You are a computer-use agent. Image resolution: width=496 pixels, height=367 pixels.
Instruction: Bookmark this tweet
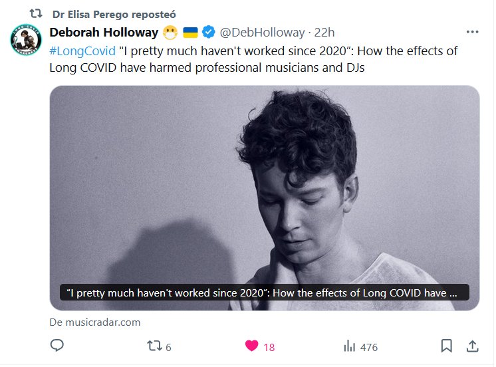tap(447, 346)
